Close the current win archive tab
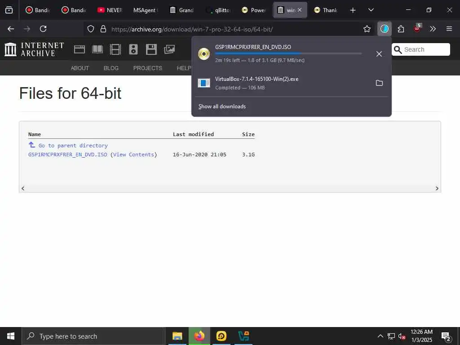460x345 pixels. (x=300, y=10)
